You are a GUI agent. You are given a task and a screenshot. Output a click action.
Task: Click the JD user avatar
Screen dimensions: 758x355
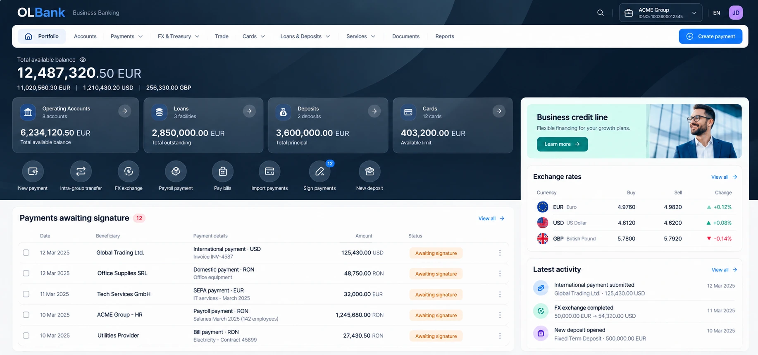click(736, 13)
